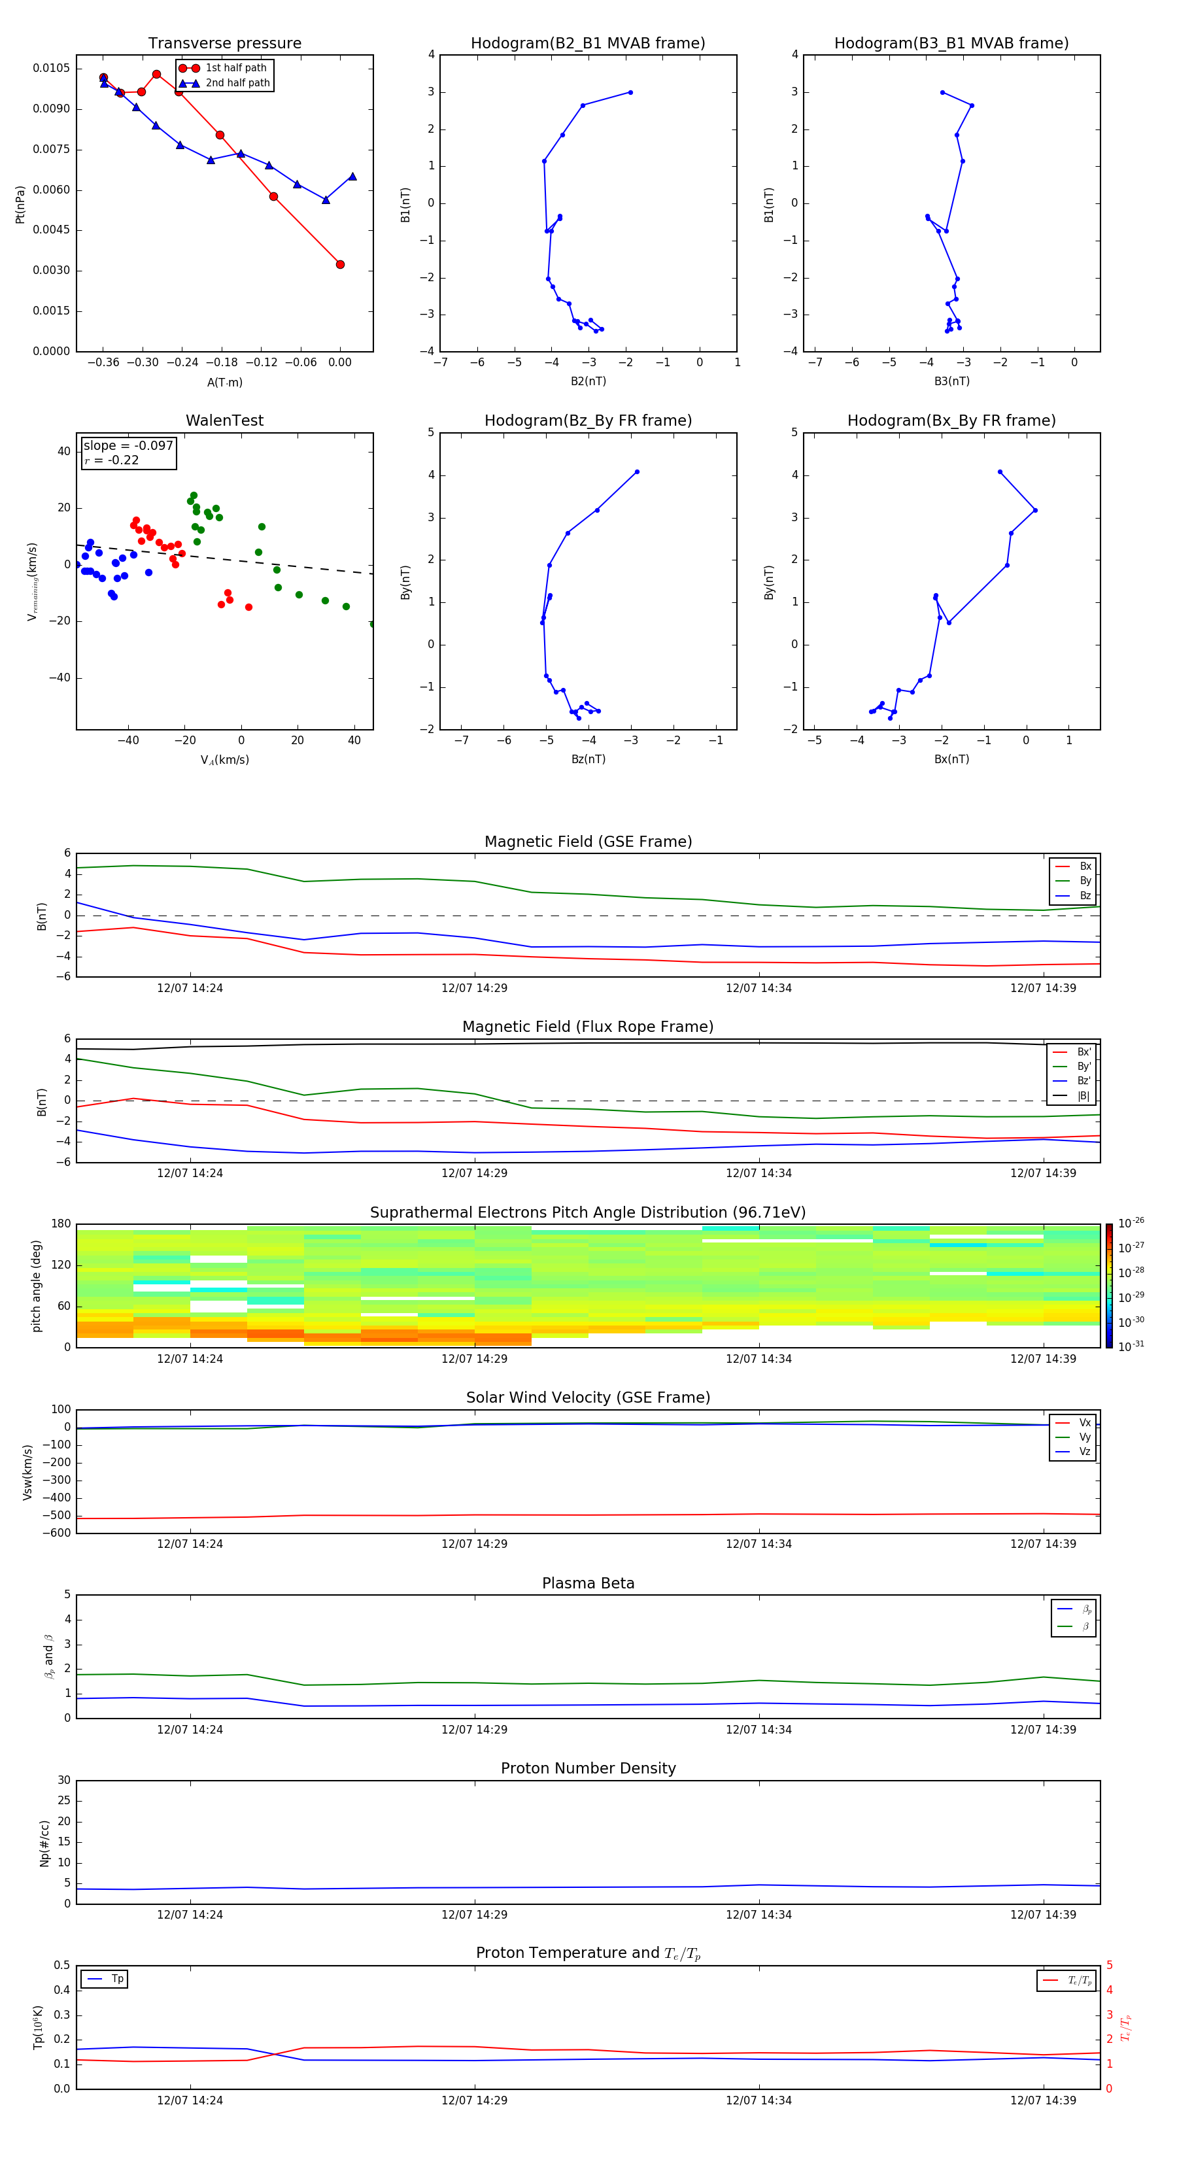Click the 'By' legend entry in GSE plot
The width and height of the screenshot is (1177, 2158).
point(1074,880)
